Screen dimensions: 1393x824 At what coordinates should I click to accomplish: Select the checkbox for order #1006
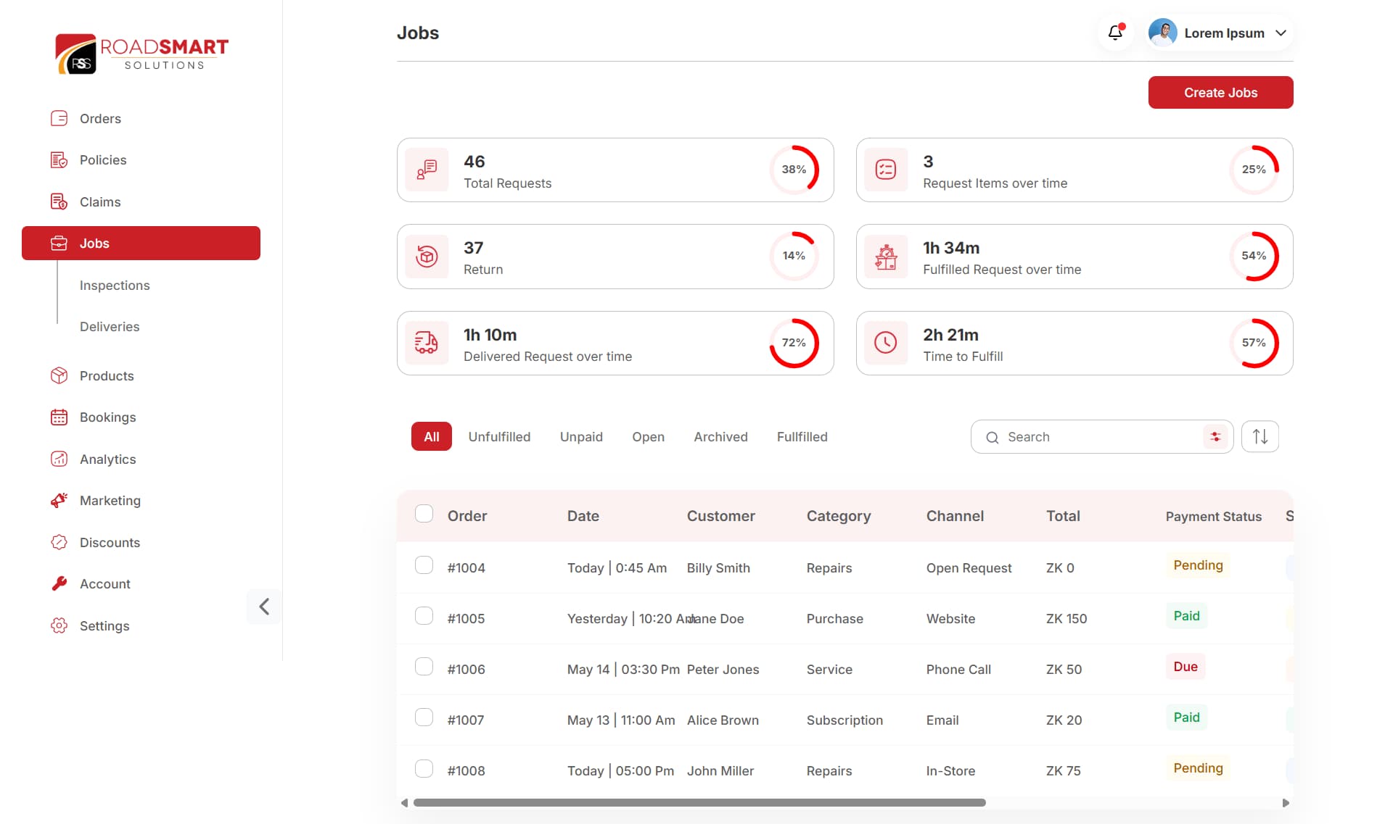(424, 667)
